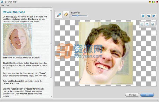Click the instructions panel scrollbar thumb
The width and height of the screenshot is (159, 102).
tap(51, 44)
